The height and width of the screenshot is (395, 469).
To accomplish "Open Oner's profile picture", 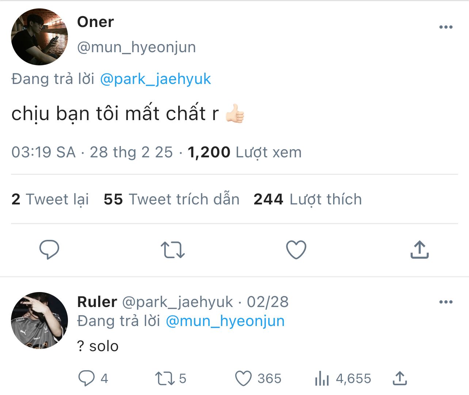I will tap(39, 37).
